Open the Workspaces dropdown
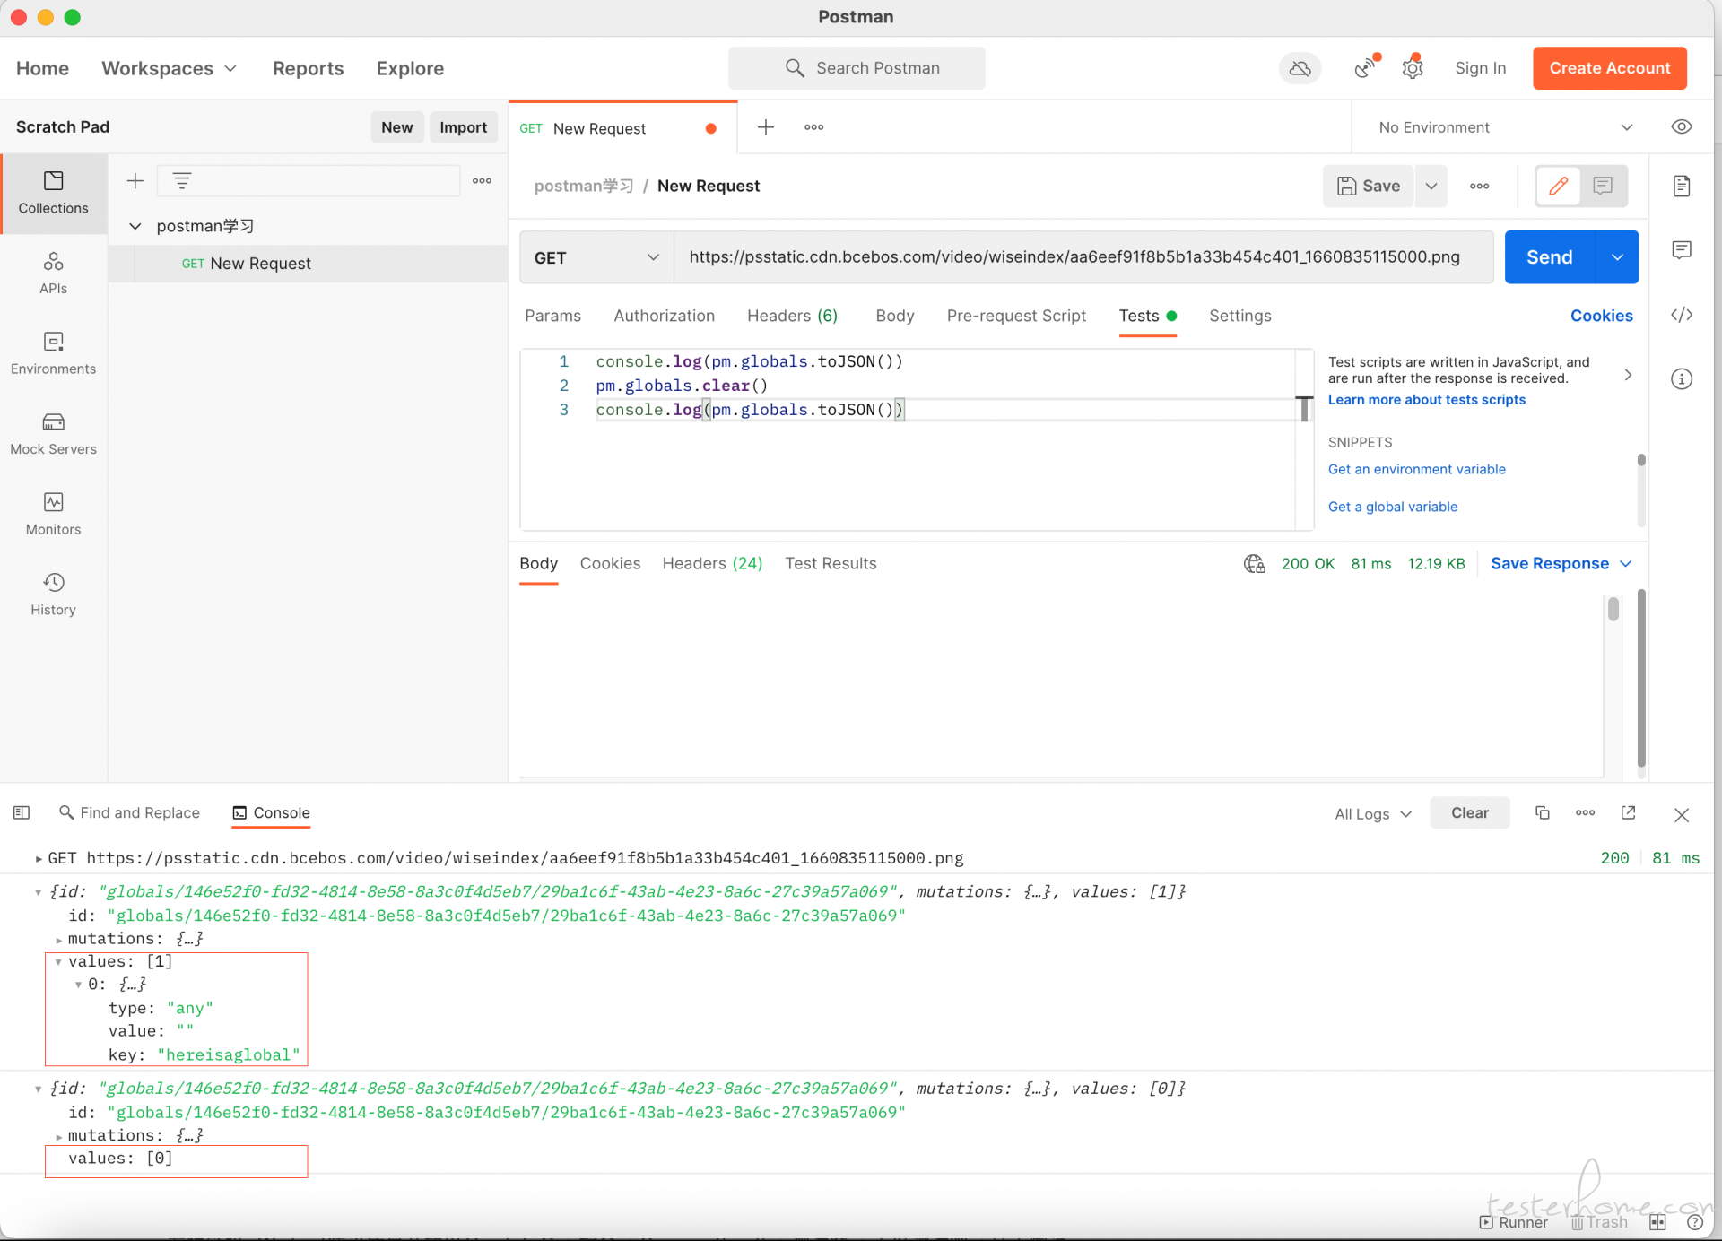Image resolution: width=1722 pixels, height=1241 pixels. point(170,68)
